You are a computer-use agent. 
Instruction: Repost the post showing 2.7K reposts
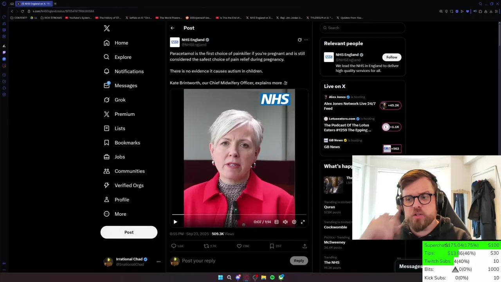click(x=210, y=246)
